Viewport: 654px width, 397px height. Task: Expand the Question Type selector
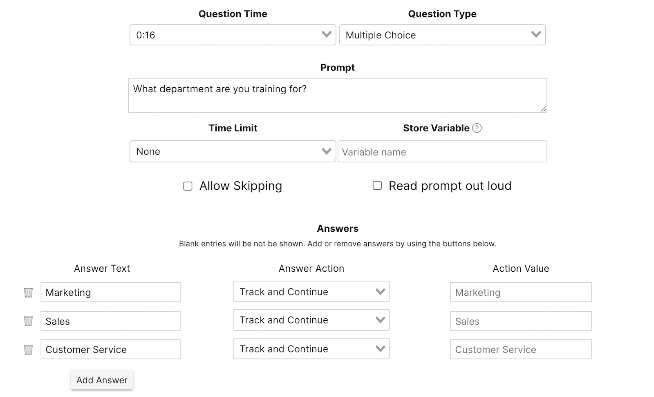point(442,35)
